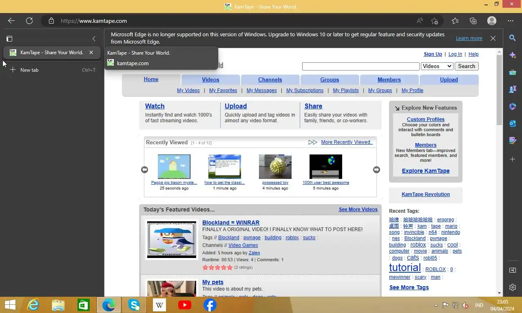Go to next Recently Viewed videos arrow
The image size is (522, 313).
376,170
